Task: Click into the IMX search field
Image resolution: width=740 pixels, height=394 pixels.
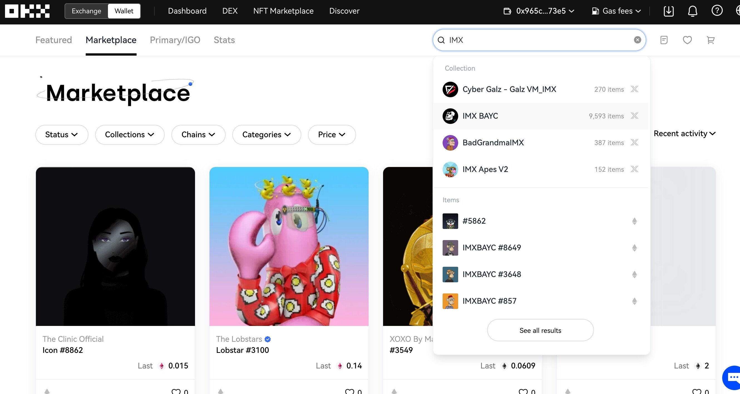Action: point(539,40)
